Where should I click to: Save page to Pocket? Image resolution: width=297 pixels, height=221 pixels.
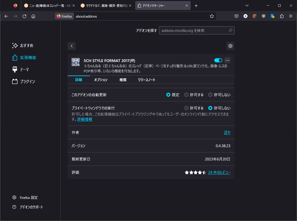click(236, 16)
